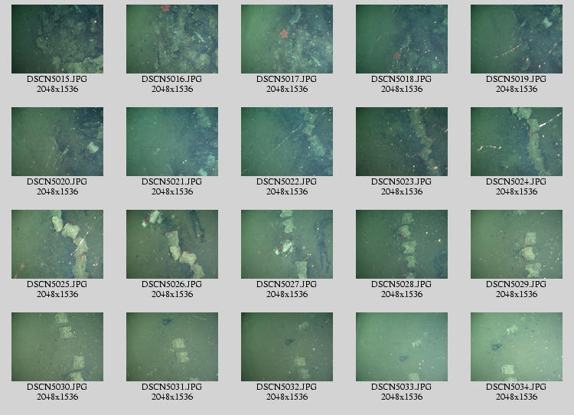Click the DSCN5029.JPG filename label
574x415 pixels.
pos(517,284)
